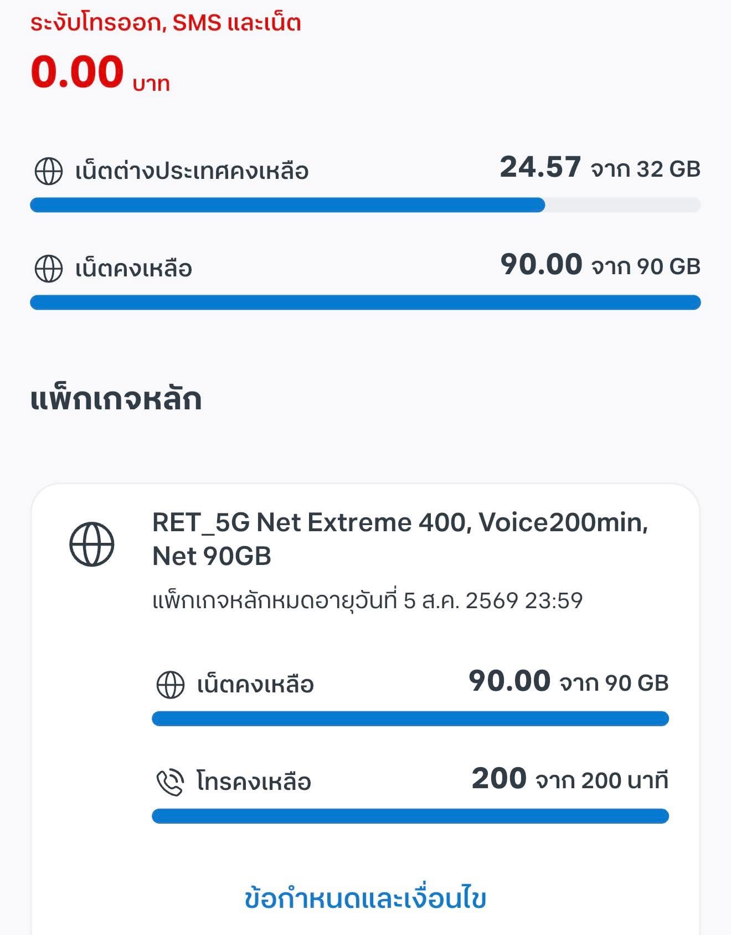Image resolution: width=731 pixels, height=935 pixels.
Task: Tap the large globe icon in package card
Action: point(92,544)
